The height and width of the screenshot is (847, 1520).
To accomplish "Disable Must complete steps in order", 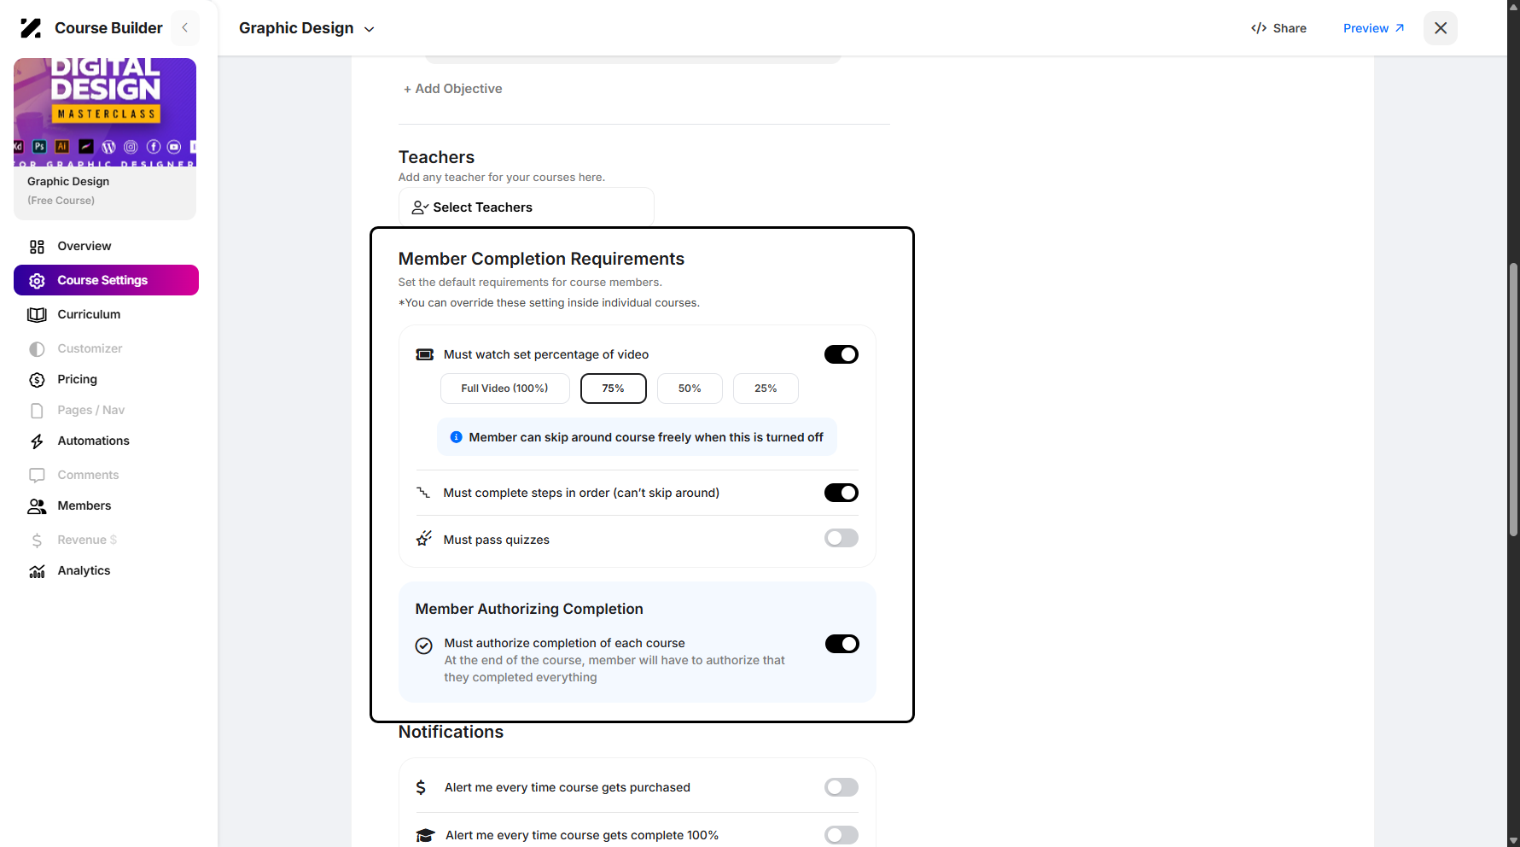I will [842, 493].
